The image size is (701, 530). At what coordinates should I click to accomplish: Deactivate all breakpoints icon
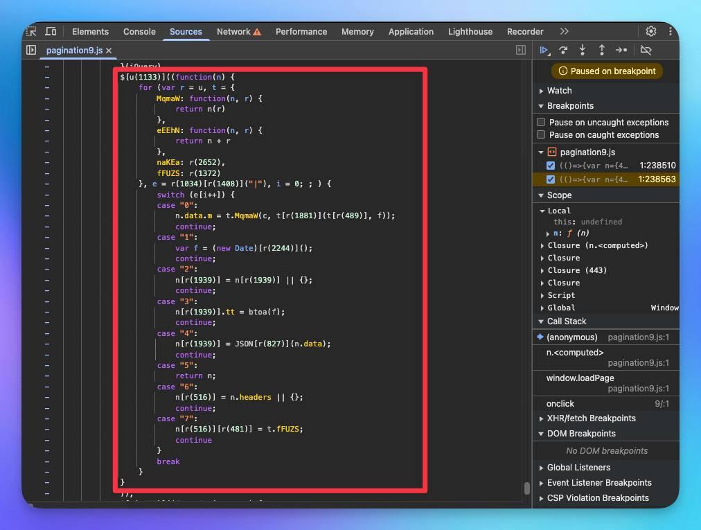tap(646, 50)
